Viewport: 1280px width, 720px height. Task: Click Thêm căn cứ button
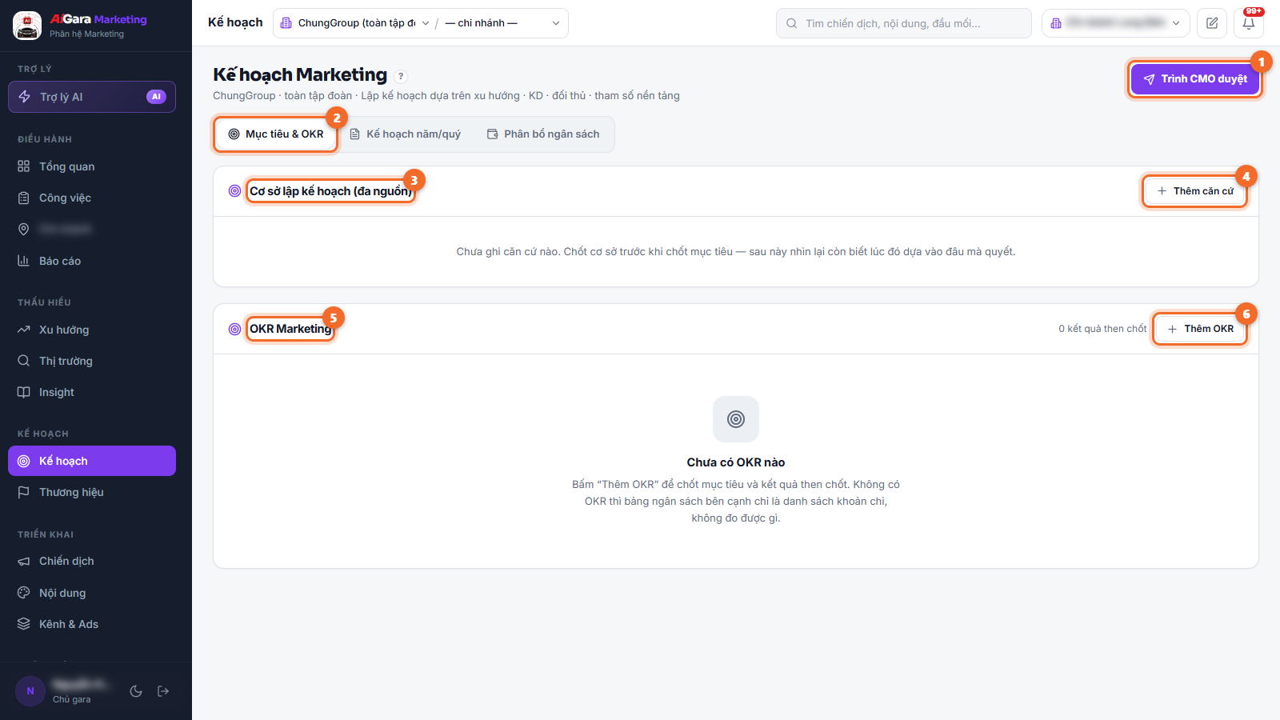pyautogui.click(x=1195, y=191)
